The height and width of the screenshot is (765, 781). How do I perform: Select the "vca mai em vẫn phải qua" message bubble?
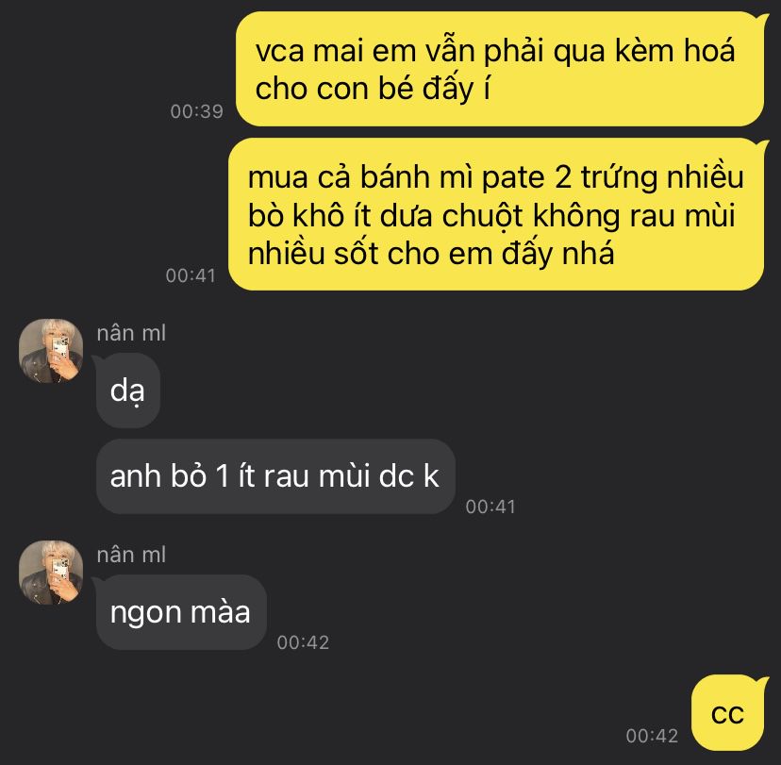coord(500,69)
